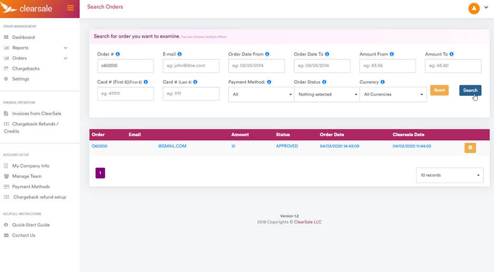Open the All Currencies dropdown
Screen dimensions: 494x272
click(x=392, y=94)
